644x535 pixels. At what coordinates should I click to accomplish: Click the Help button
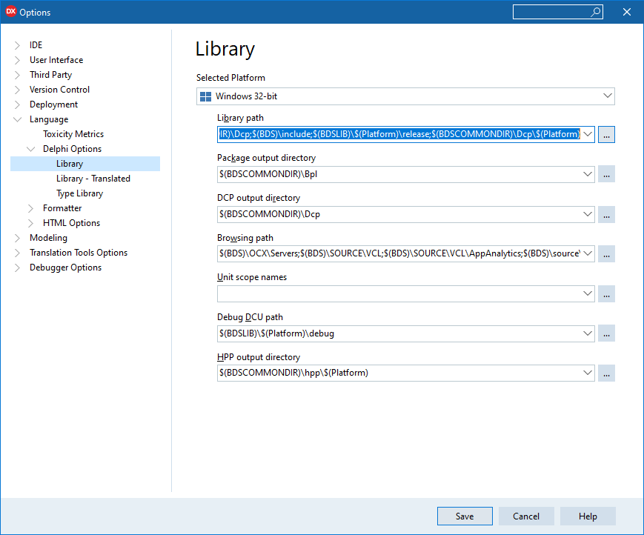pos(588,516)
